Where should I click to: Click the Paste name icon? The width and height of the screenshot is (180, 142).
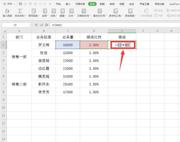point(156,15)
